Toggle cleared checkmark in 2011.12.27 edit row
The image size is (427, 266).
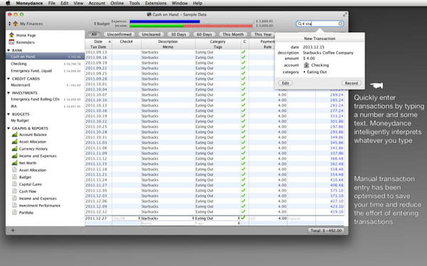tap(243, 218)
